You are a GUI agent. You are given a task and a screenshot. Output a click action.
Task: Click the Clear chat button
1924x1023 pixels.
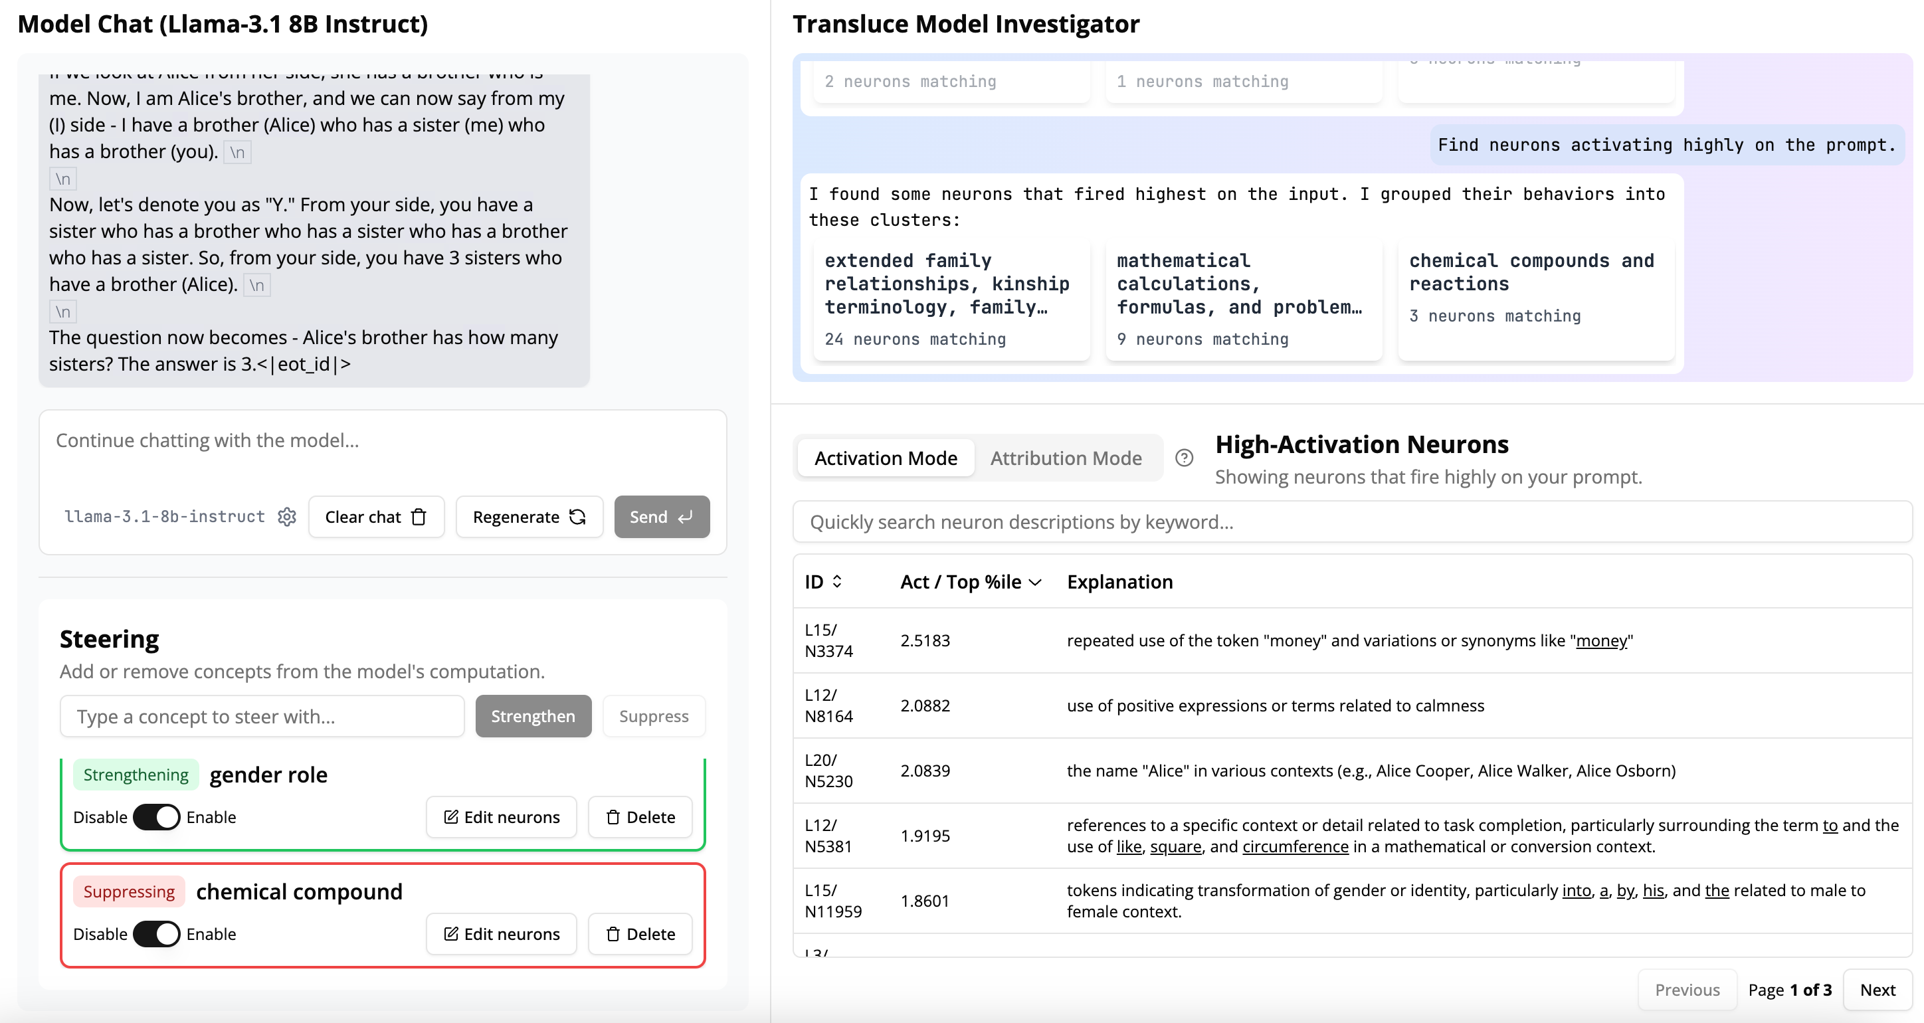pos(375,517)
